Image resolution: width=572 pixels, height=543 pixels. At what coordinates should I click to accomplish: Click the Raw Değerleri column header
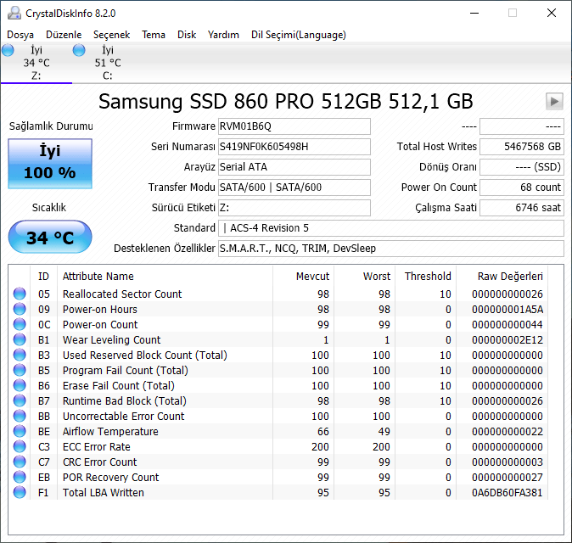(x=510, y=276)
